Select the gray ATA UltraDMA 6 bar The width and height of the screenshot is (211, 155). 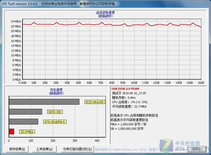pos(24,122)
